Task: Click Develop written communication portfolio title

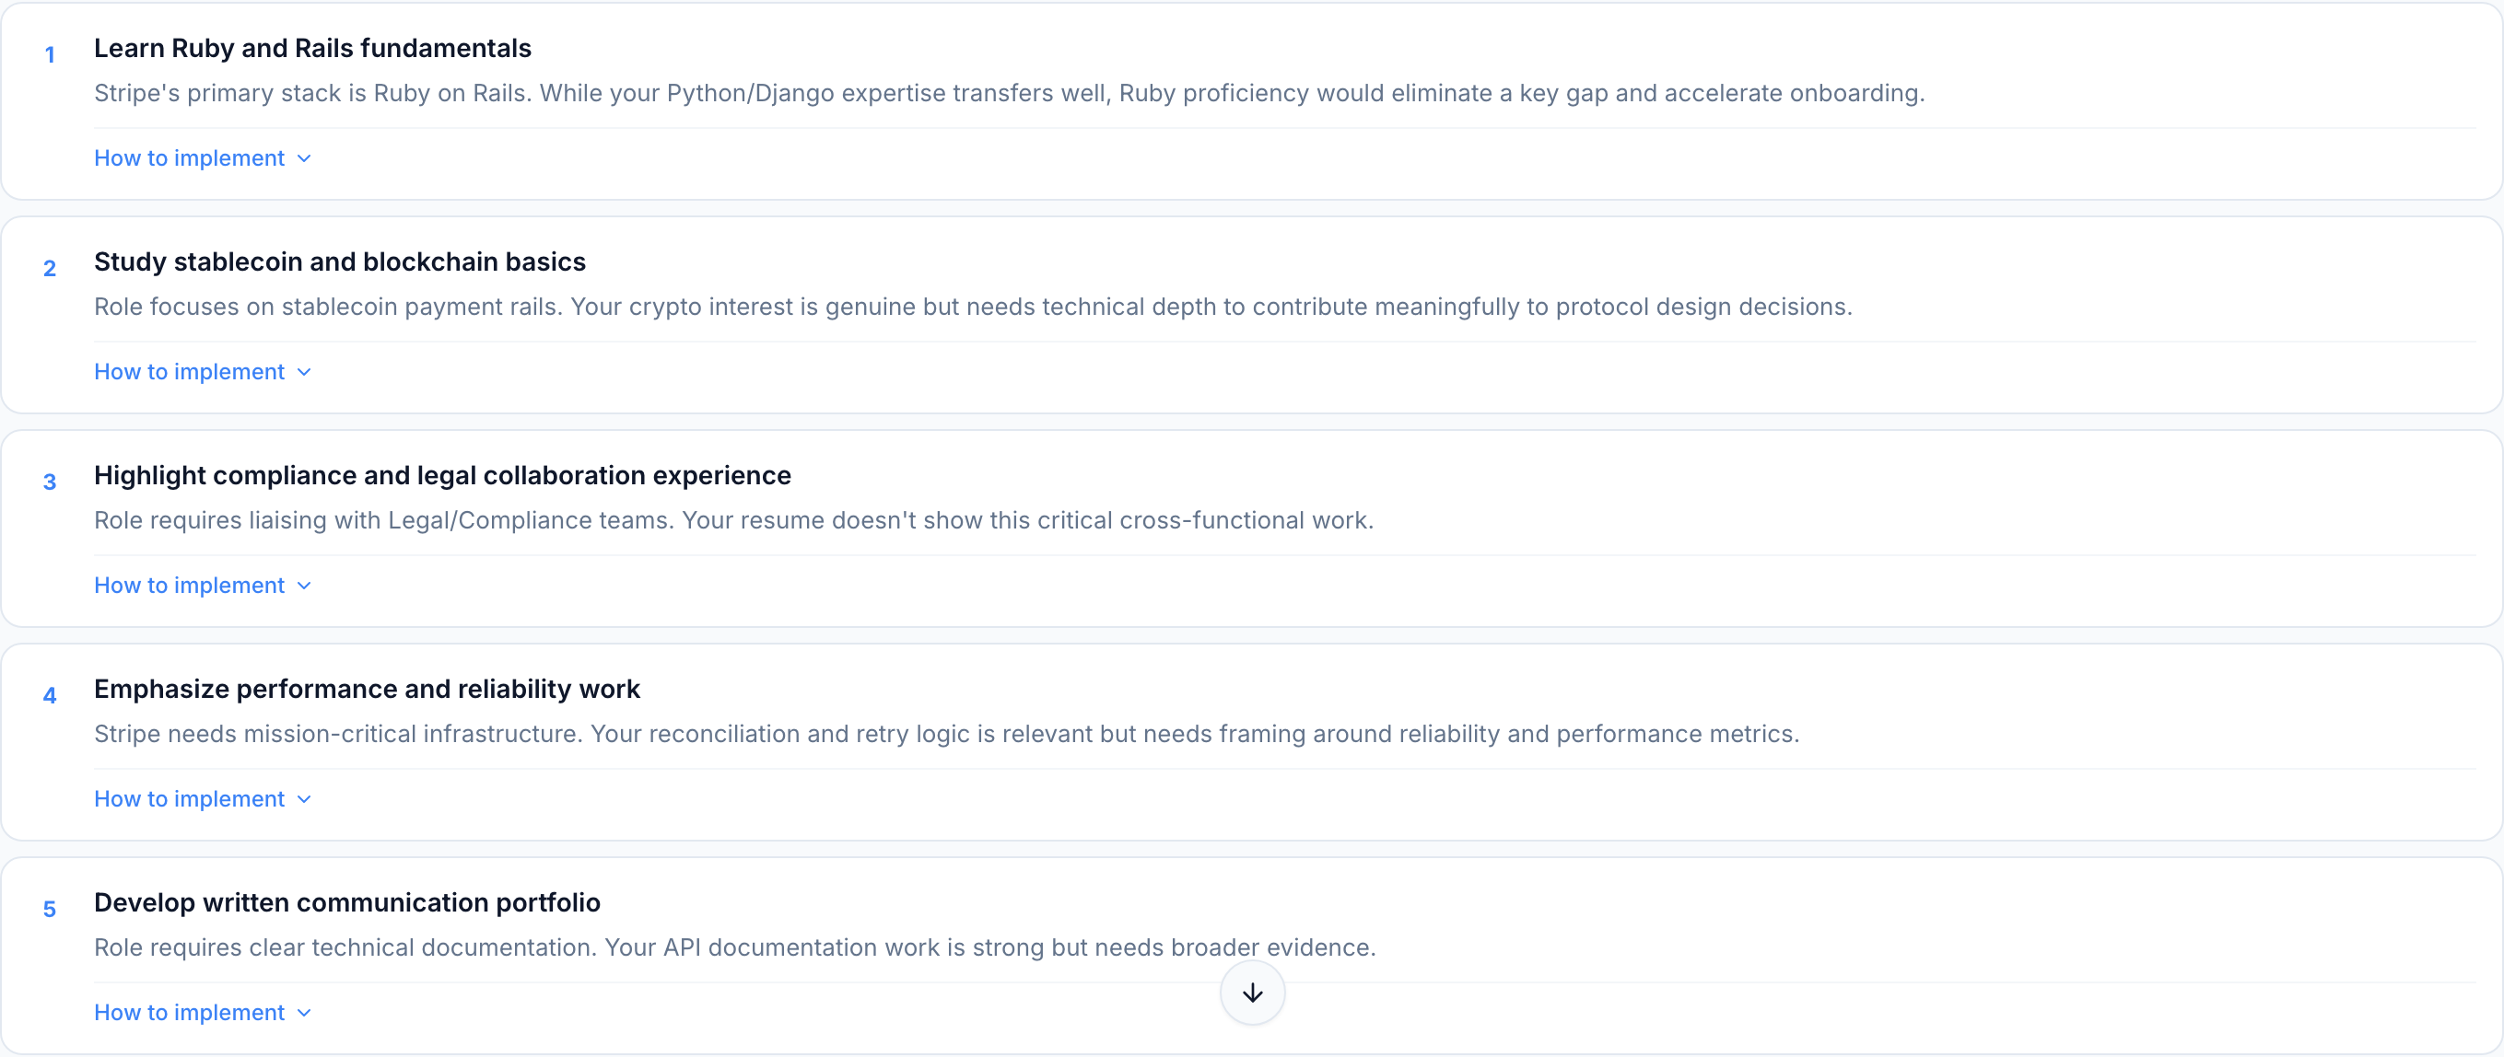Action: 347,903
